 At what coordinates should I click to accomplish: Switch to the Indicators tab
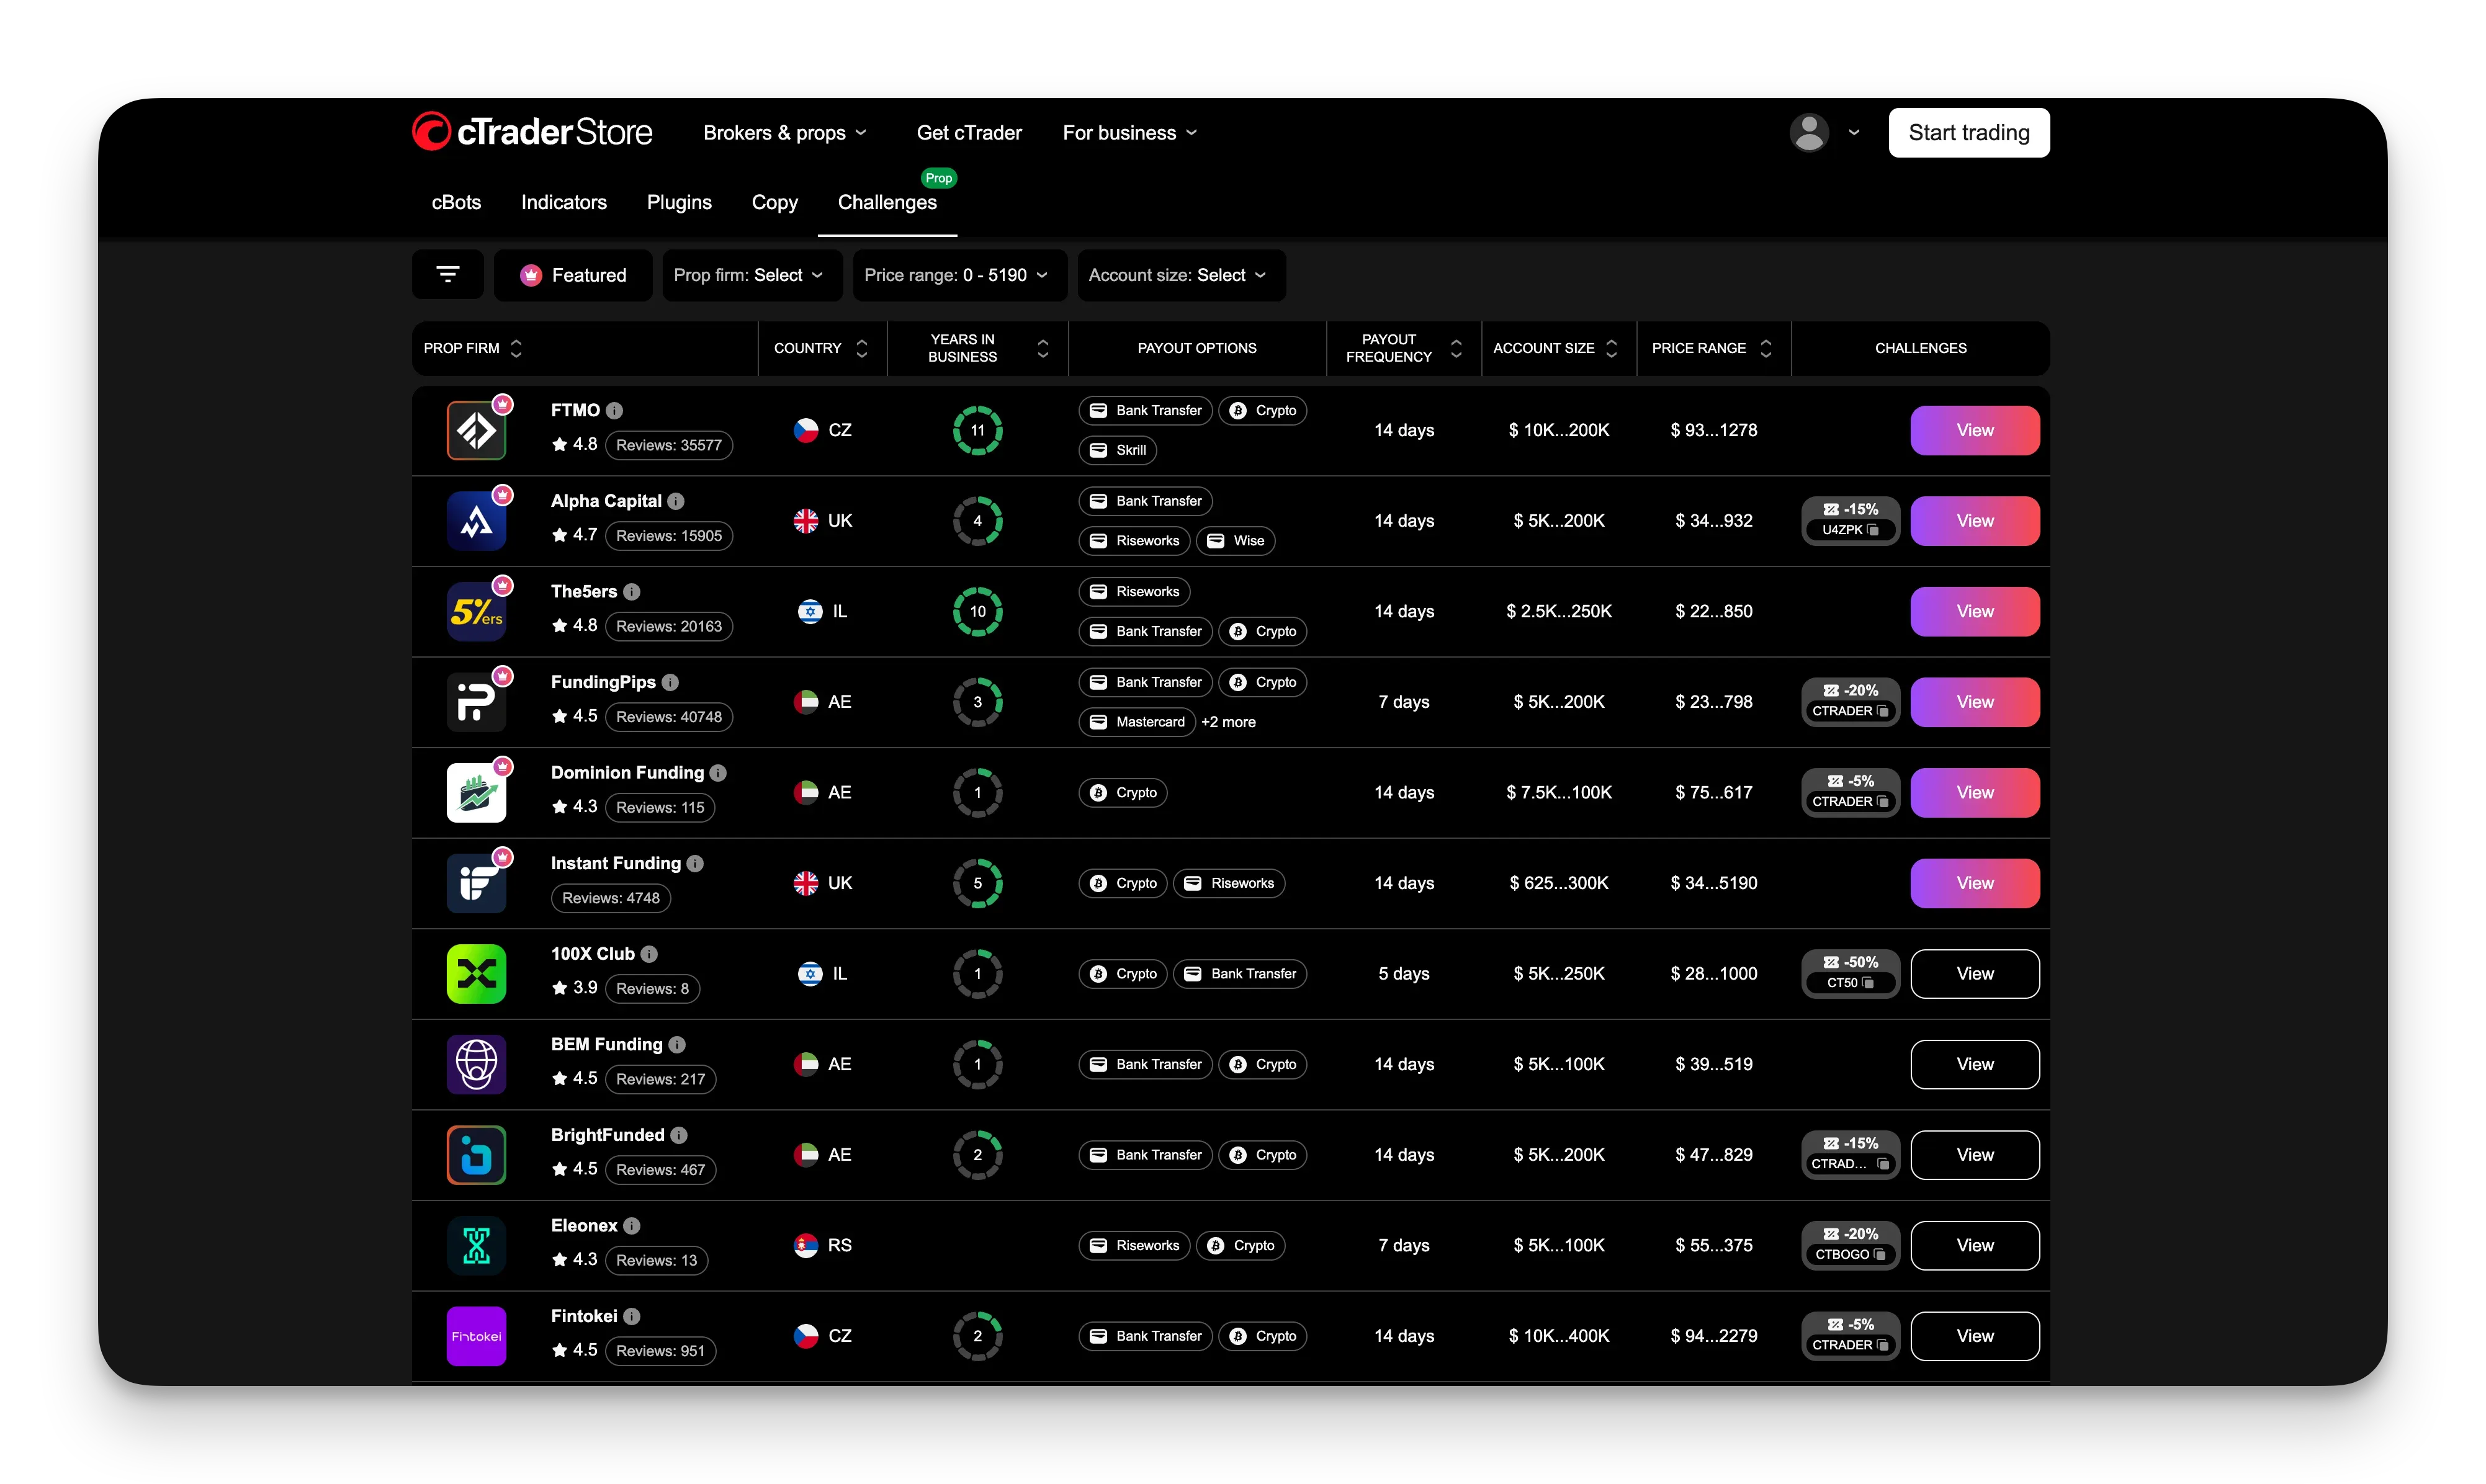point(564,202)
